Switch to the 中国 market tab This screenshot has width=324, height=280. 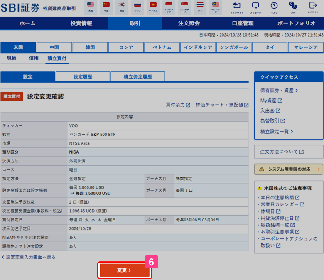click(54, 47)
